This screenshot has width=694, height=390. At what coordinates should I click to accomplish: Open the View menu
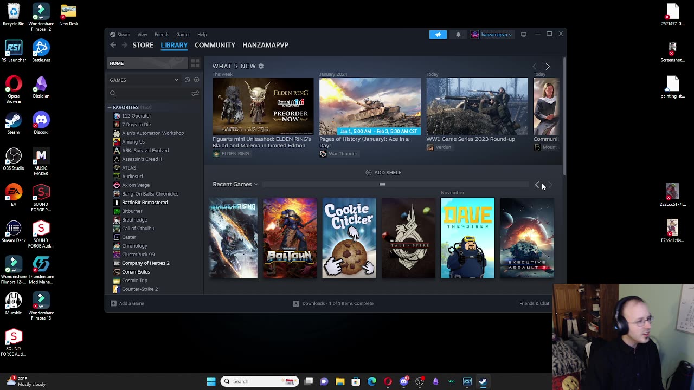click(x=142, y=35)
